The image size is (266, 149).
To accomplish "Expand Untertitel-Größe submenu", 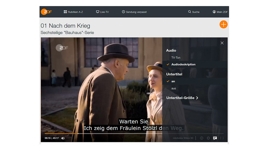I will [182, 98].
